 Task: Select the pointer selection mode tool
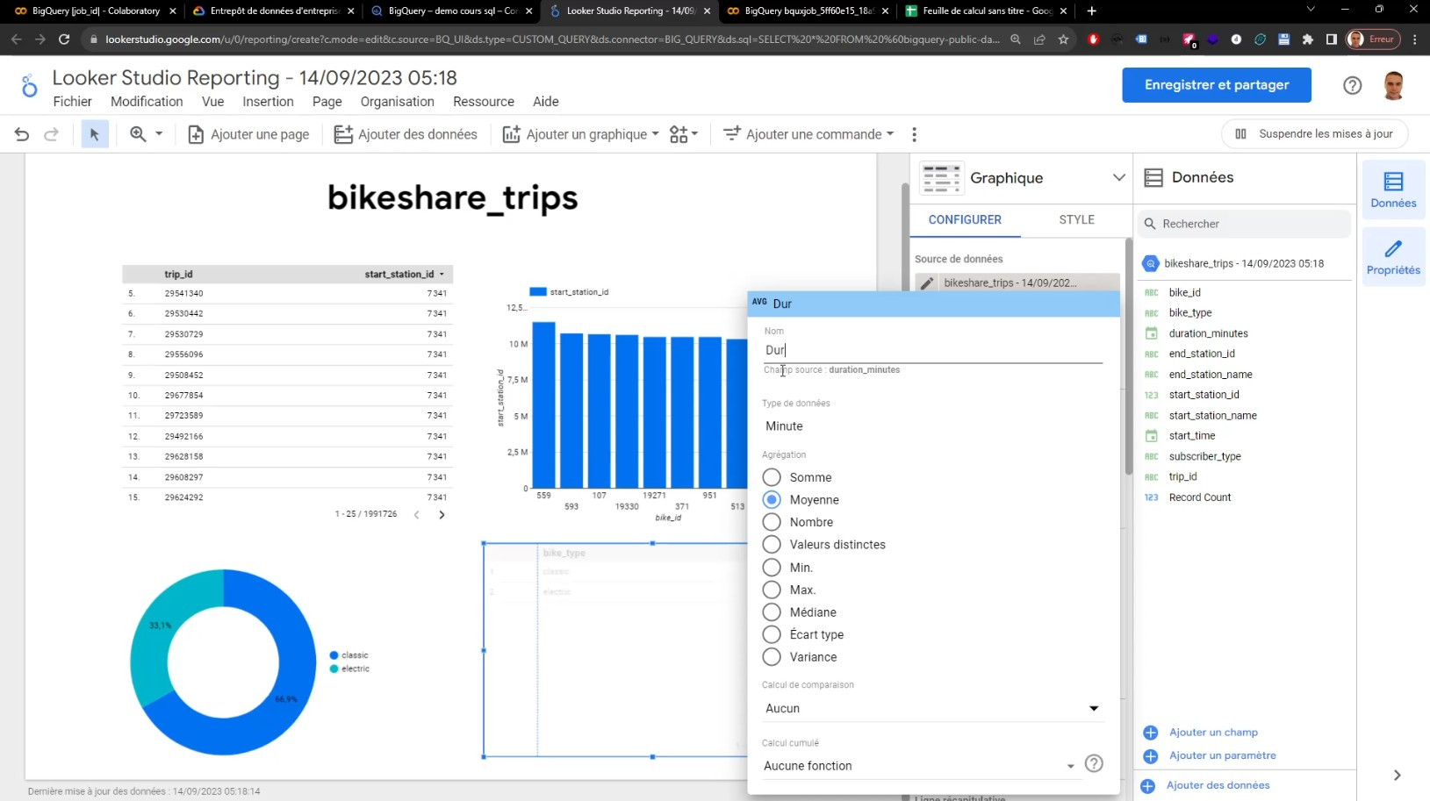point(95,134)
